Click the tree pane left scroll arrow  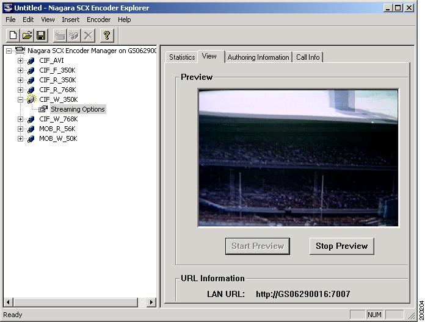click(8, 302)
